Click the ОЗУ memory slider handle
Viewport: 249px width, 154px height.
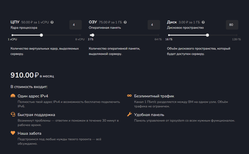pos(92,35)
